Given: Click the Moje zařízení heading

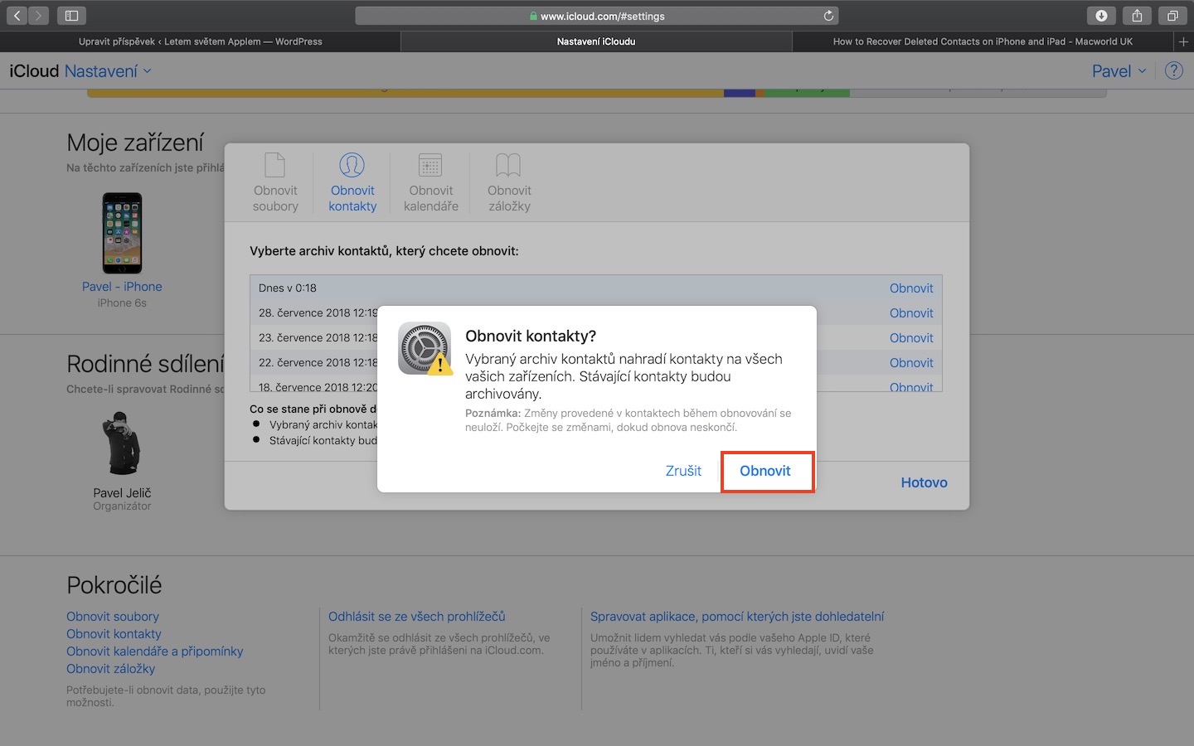Looking at the screenshot, I should [135, 143].
